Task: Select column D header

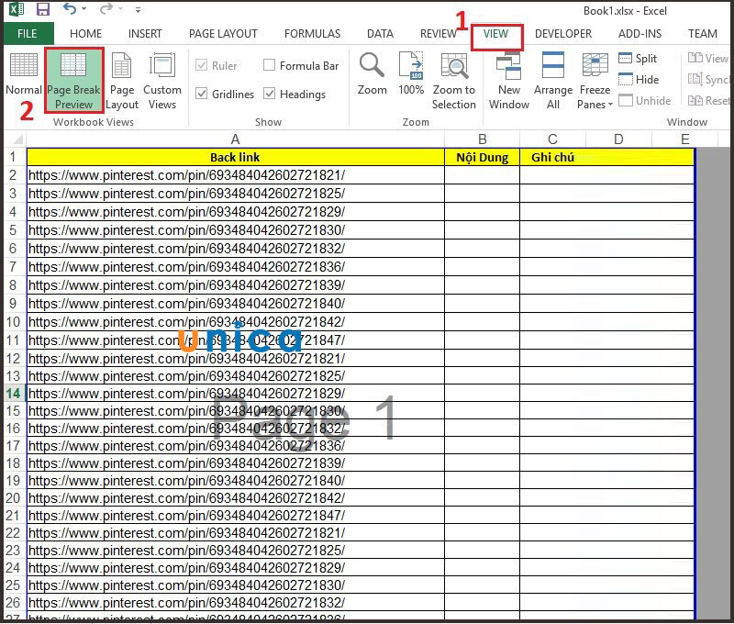Action: 618,139
